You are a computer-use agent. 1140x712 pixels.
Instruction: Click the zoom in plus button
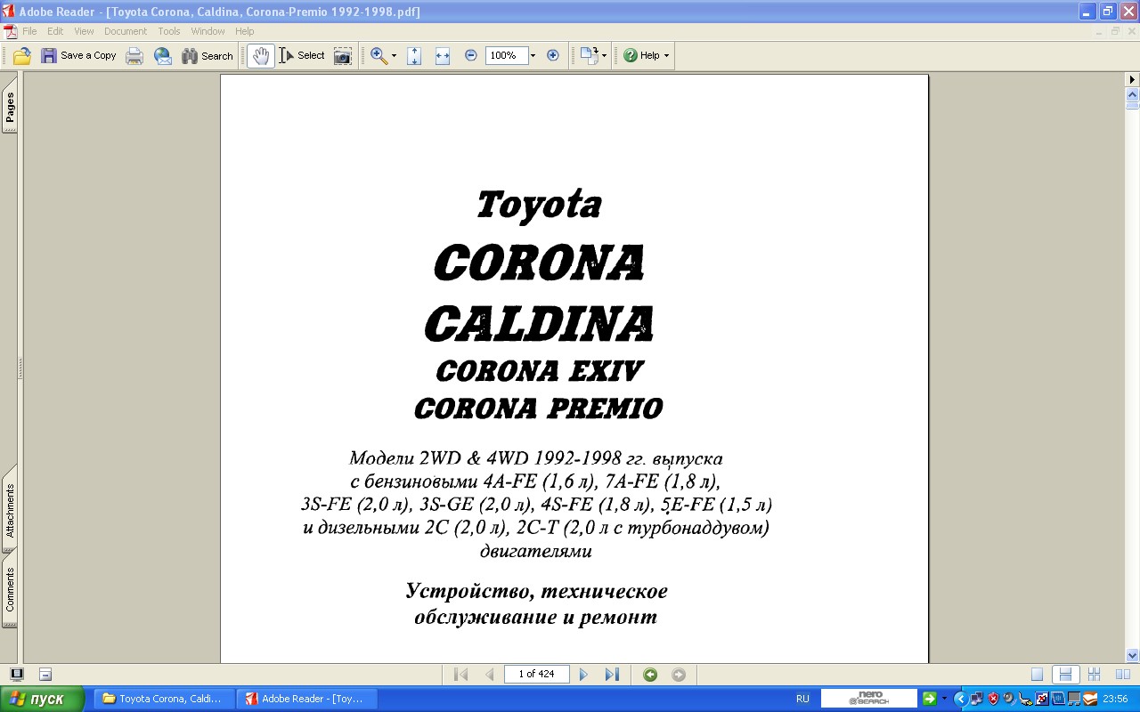click(x=553, y=55)
